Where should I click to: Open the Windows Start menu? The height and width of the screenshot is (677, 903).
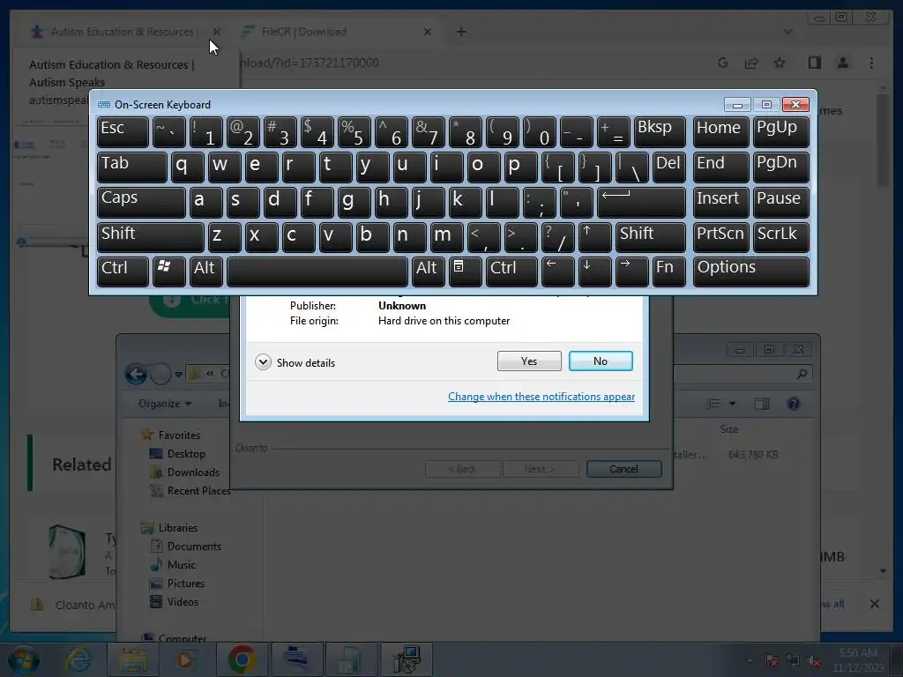[x=24, y=659]
